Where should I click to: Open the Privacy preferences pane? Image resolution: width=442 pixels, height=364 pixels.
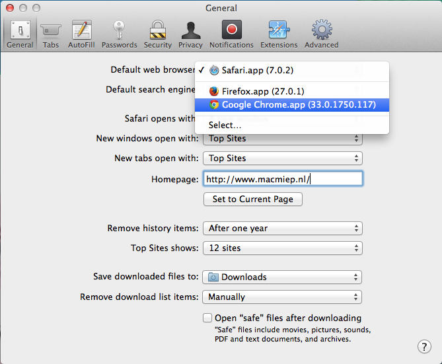coord(190,34)
